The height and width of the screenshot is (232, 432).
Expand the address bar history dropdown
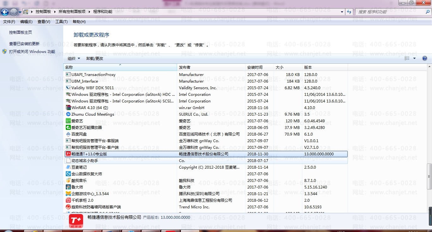[x=342, y=12]
